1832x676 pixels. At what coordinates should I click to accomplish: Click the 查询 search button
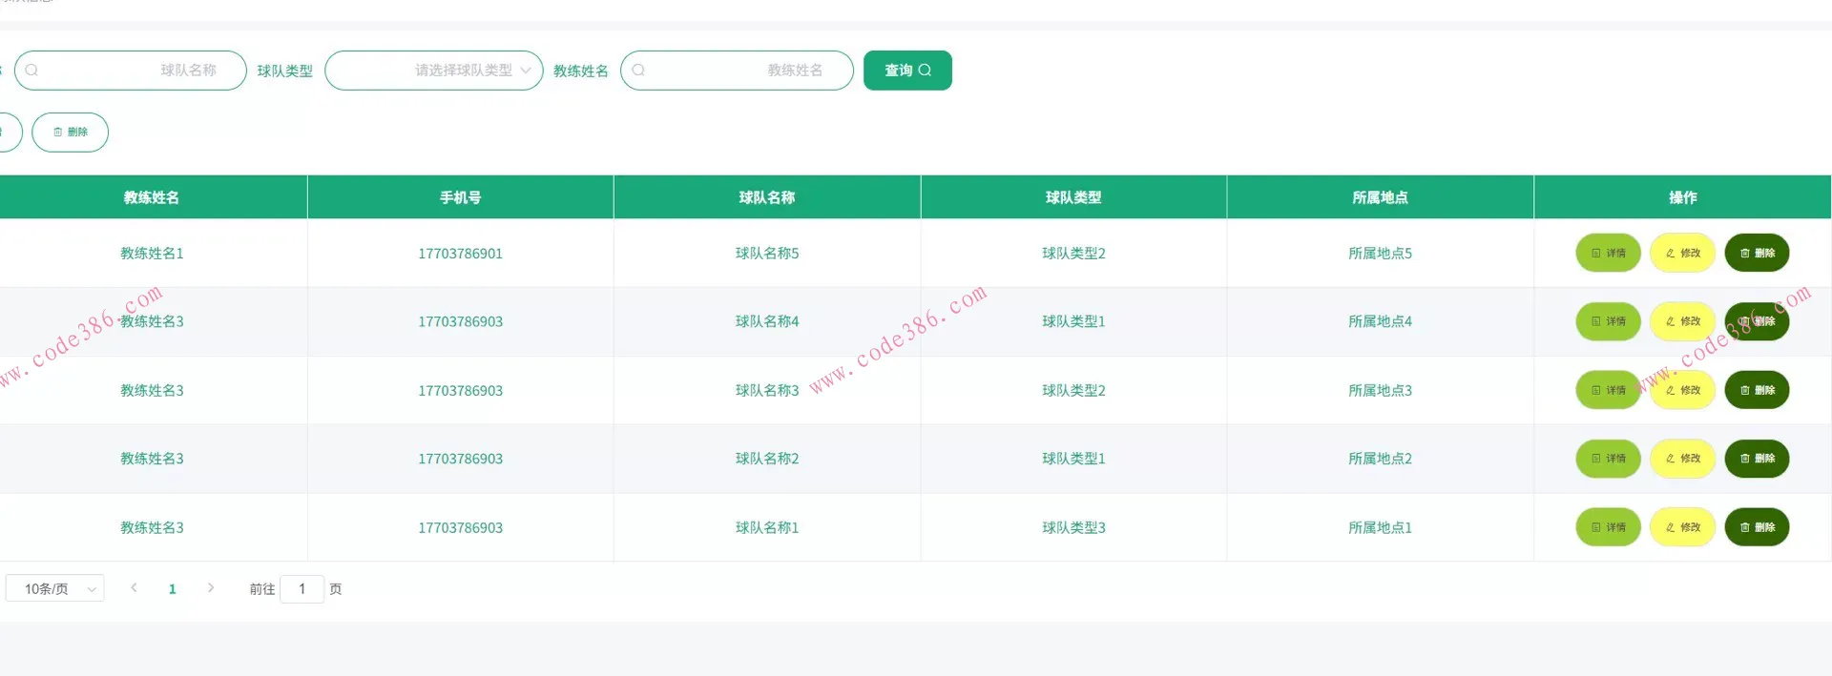coord(906,71)
